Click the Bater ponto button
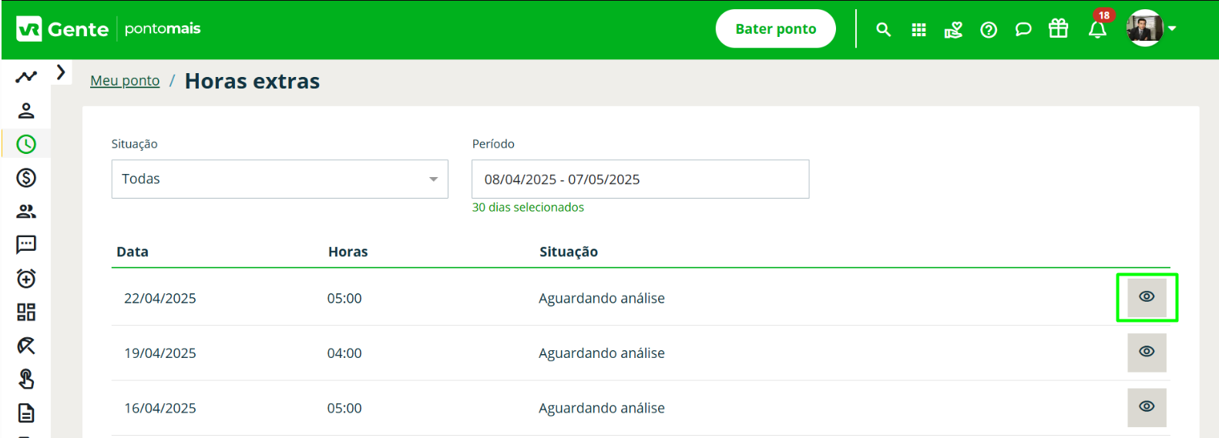Image resolution: width=1219 pixels, height=438 pixels. [x=775, y=29]
